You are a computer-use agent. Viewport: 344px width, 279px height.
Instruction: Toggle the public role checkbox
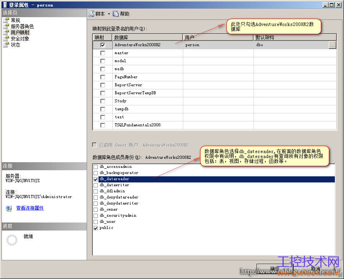tap(96, 228)
